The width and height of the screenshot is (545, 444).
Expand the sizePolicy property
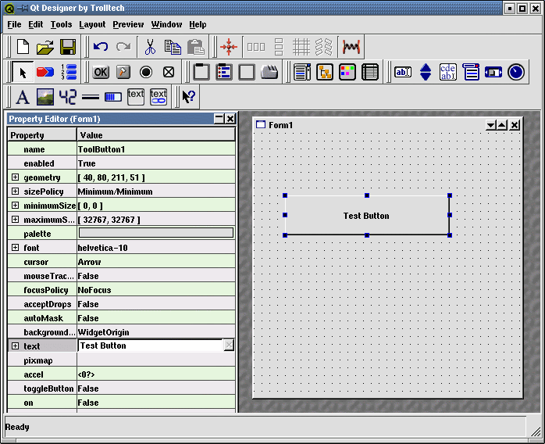click(15, 191)
